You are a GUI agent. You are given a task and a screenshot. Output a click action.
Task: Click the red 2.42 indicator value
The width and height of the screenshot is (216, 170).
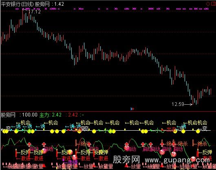click(73, 115)
